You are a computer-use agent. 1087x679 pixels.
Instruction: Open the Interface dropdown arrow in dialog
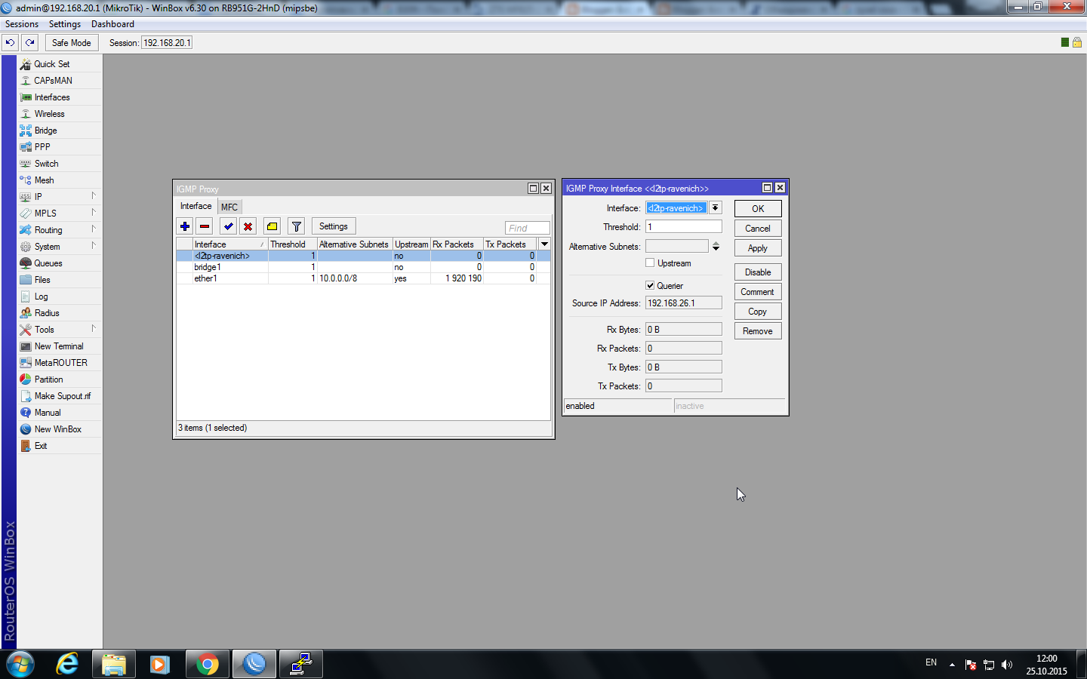pyautogui.click(x=715, y=207)
